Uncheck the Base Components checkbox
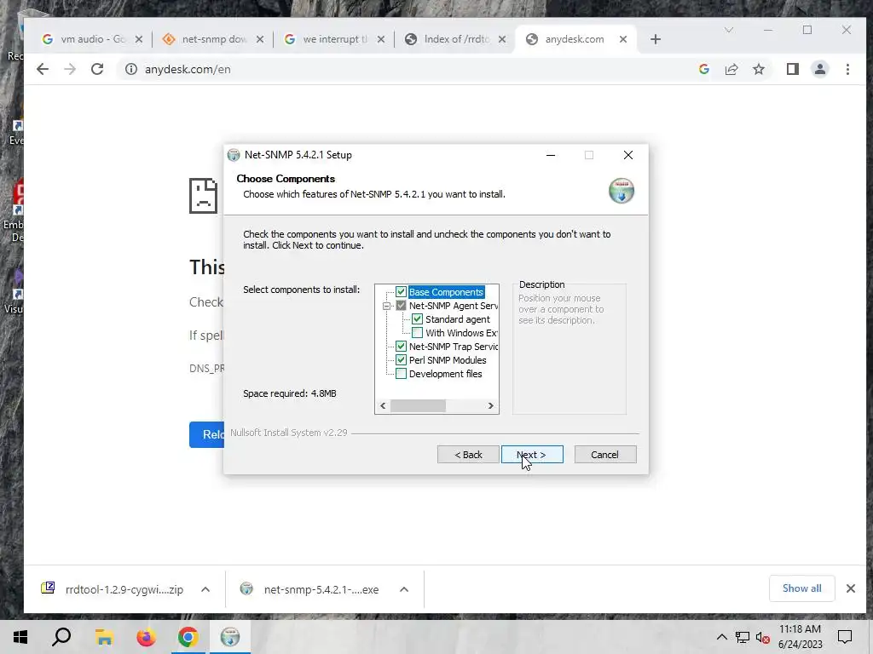The width and height of the screenshot is (873, 654). (401, 292)
